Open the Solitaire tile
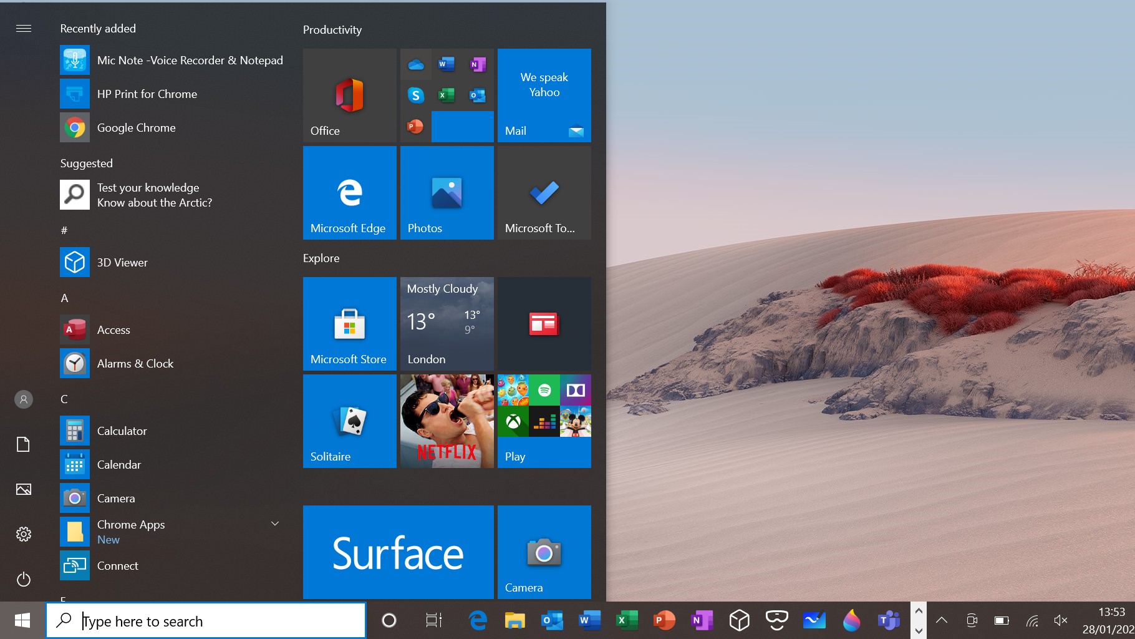 350,421
